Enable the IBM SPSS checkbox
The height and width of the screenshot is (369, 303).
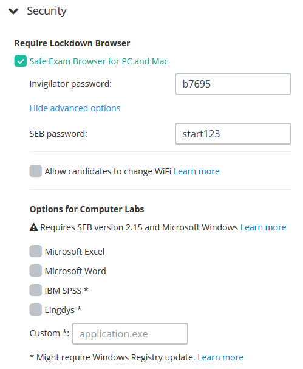click(x=35, y=290)
